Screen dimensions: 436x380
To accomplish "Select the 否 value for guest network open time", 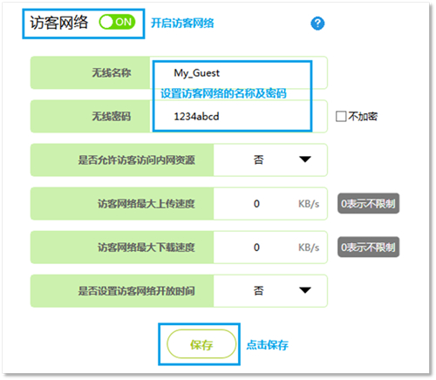I will 258,290.
